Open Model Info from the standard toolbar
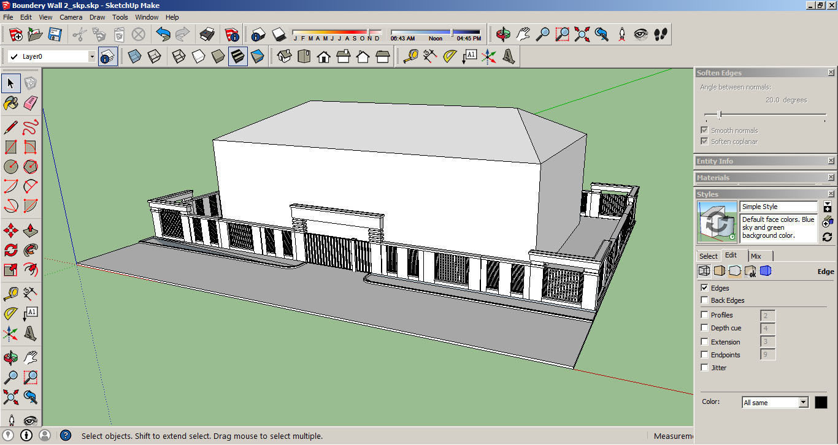 point(232,34)
